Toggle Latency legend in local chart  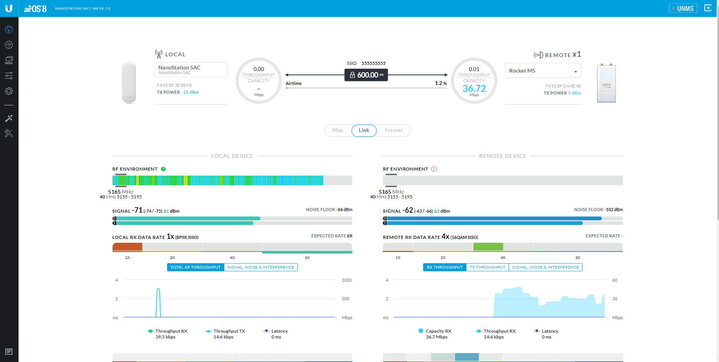click(x=276, y=334)
